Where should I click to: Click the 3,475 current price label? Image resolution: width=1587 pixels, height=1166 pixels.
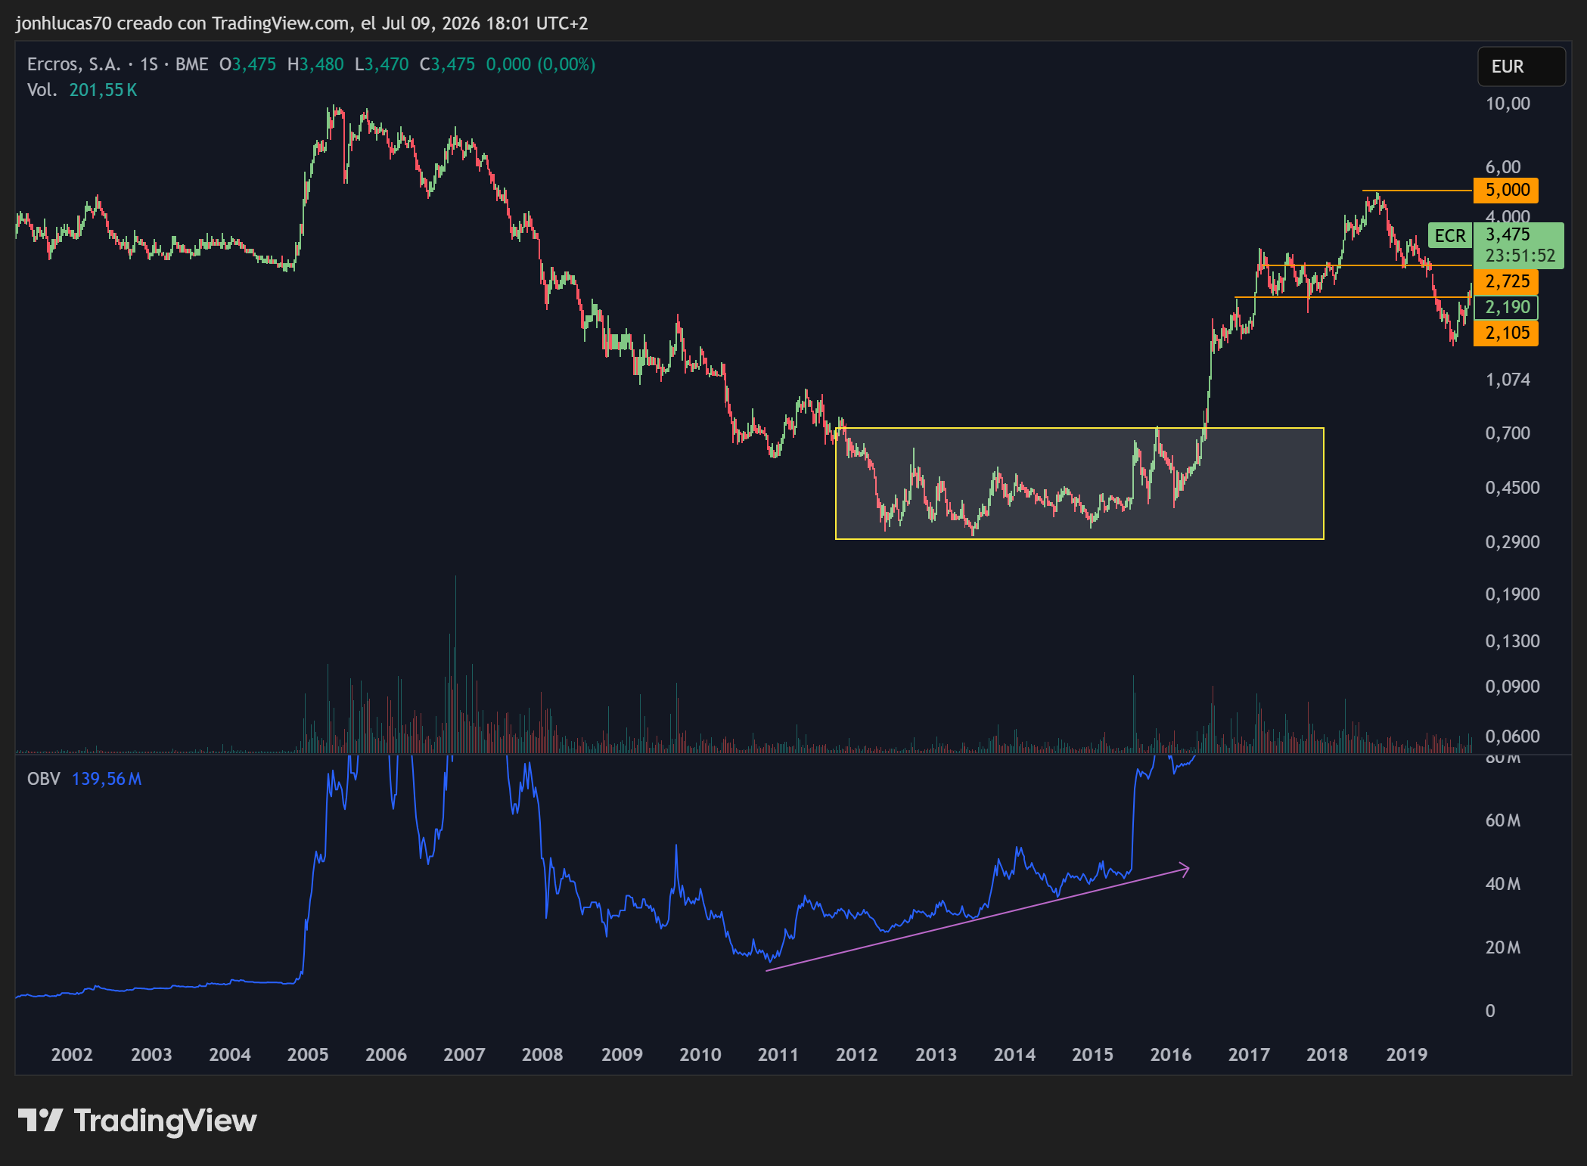tap(1508, 234)
